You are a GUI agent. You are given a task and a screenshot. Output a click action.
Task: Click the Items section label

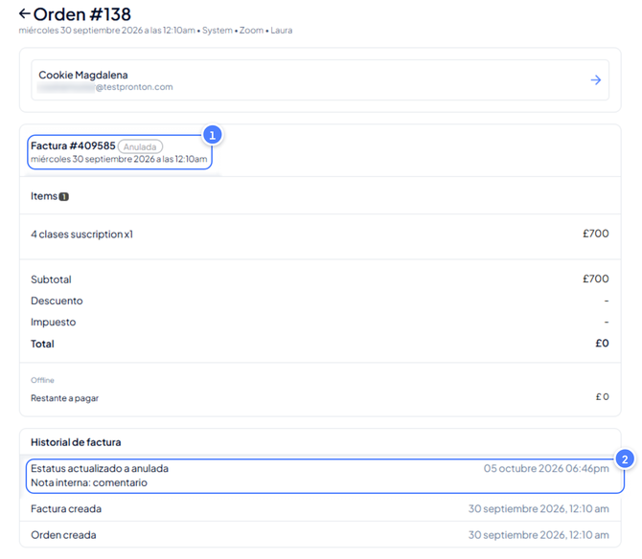click(x=44, y=196)
